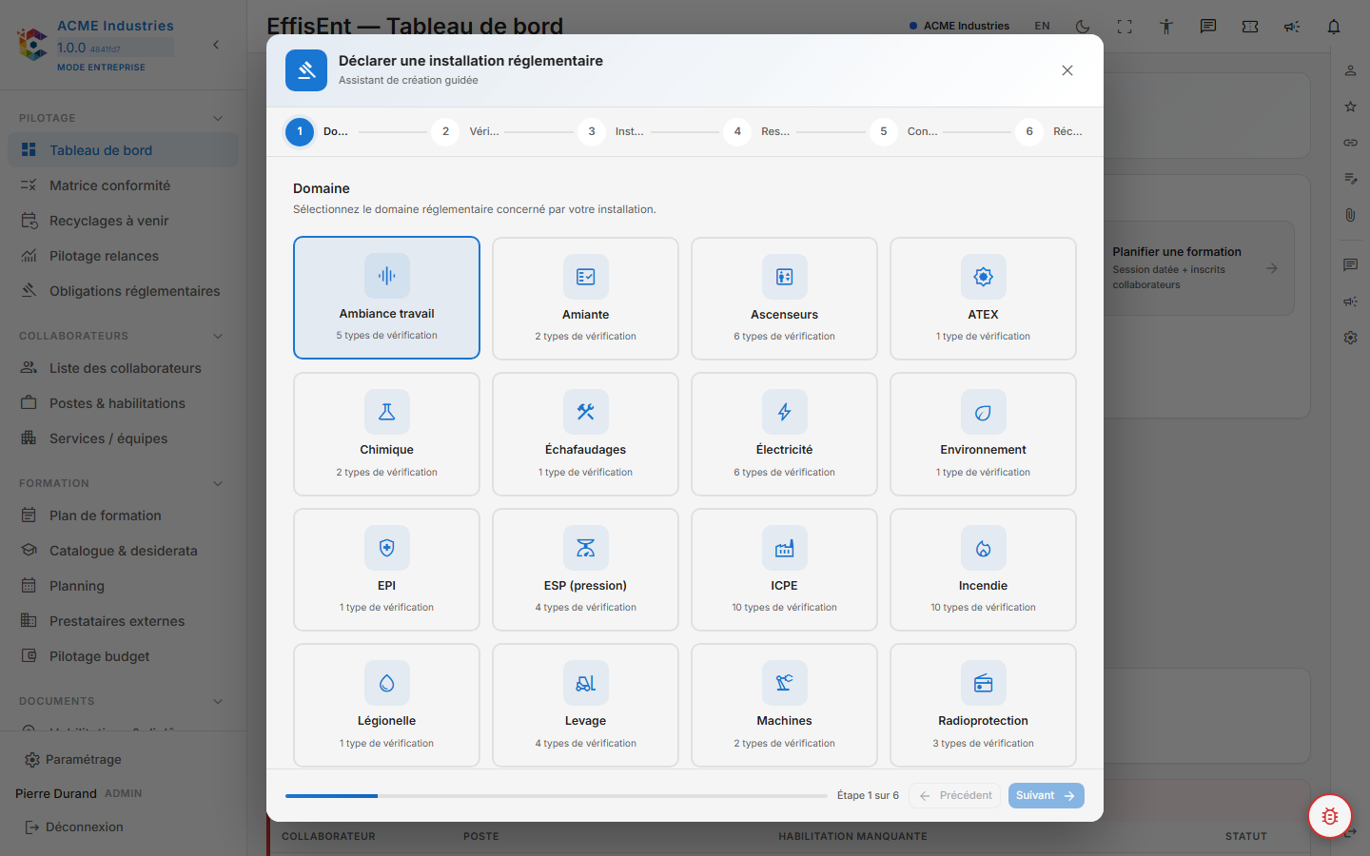The height and width of the screenshot is (856, 1370).
Task: Click the star favorites icon in right rail
Action: [x=1350, y=107]
